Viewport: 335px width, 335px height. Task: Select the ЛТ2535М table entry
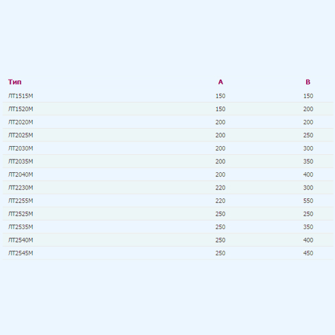click(21, 227)
